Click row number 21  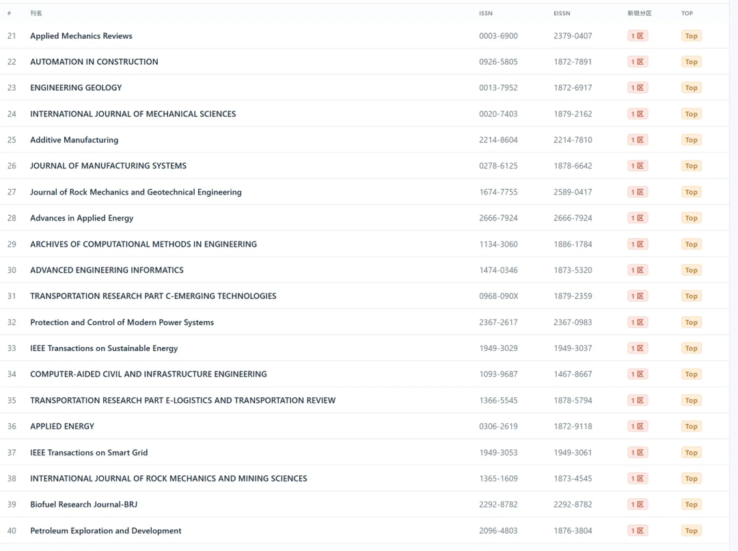click(x=12, y=36)
